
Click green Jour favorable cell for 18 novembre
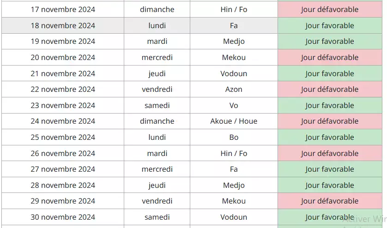point(330,25)
